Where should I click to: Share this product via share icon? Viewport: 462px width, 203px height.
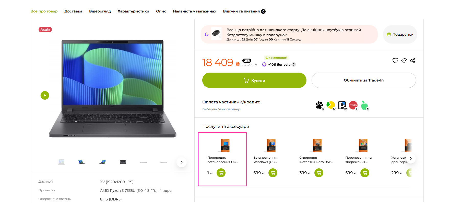pos(413,61)
